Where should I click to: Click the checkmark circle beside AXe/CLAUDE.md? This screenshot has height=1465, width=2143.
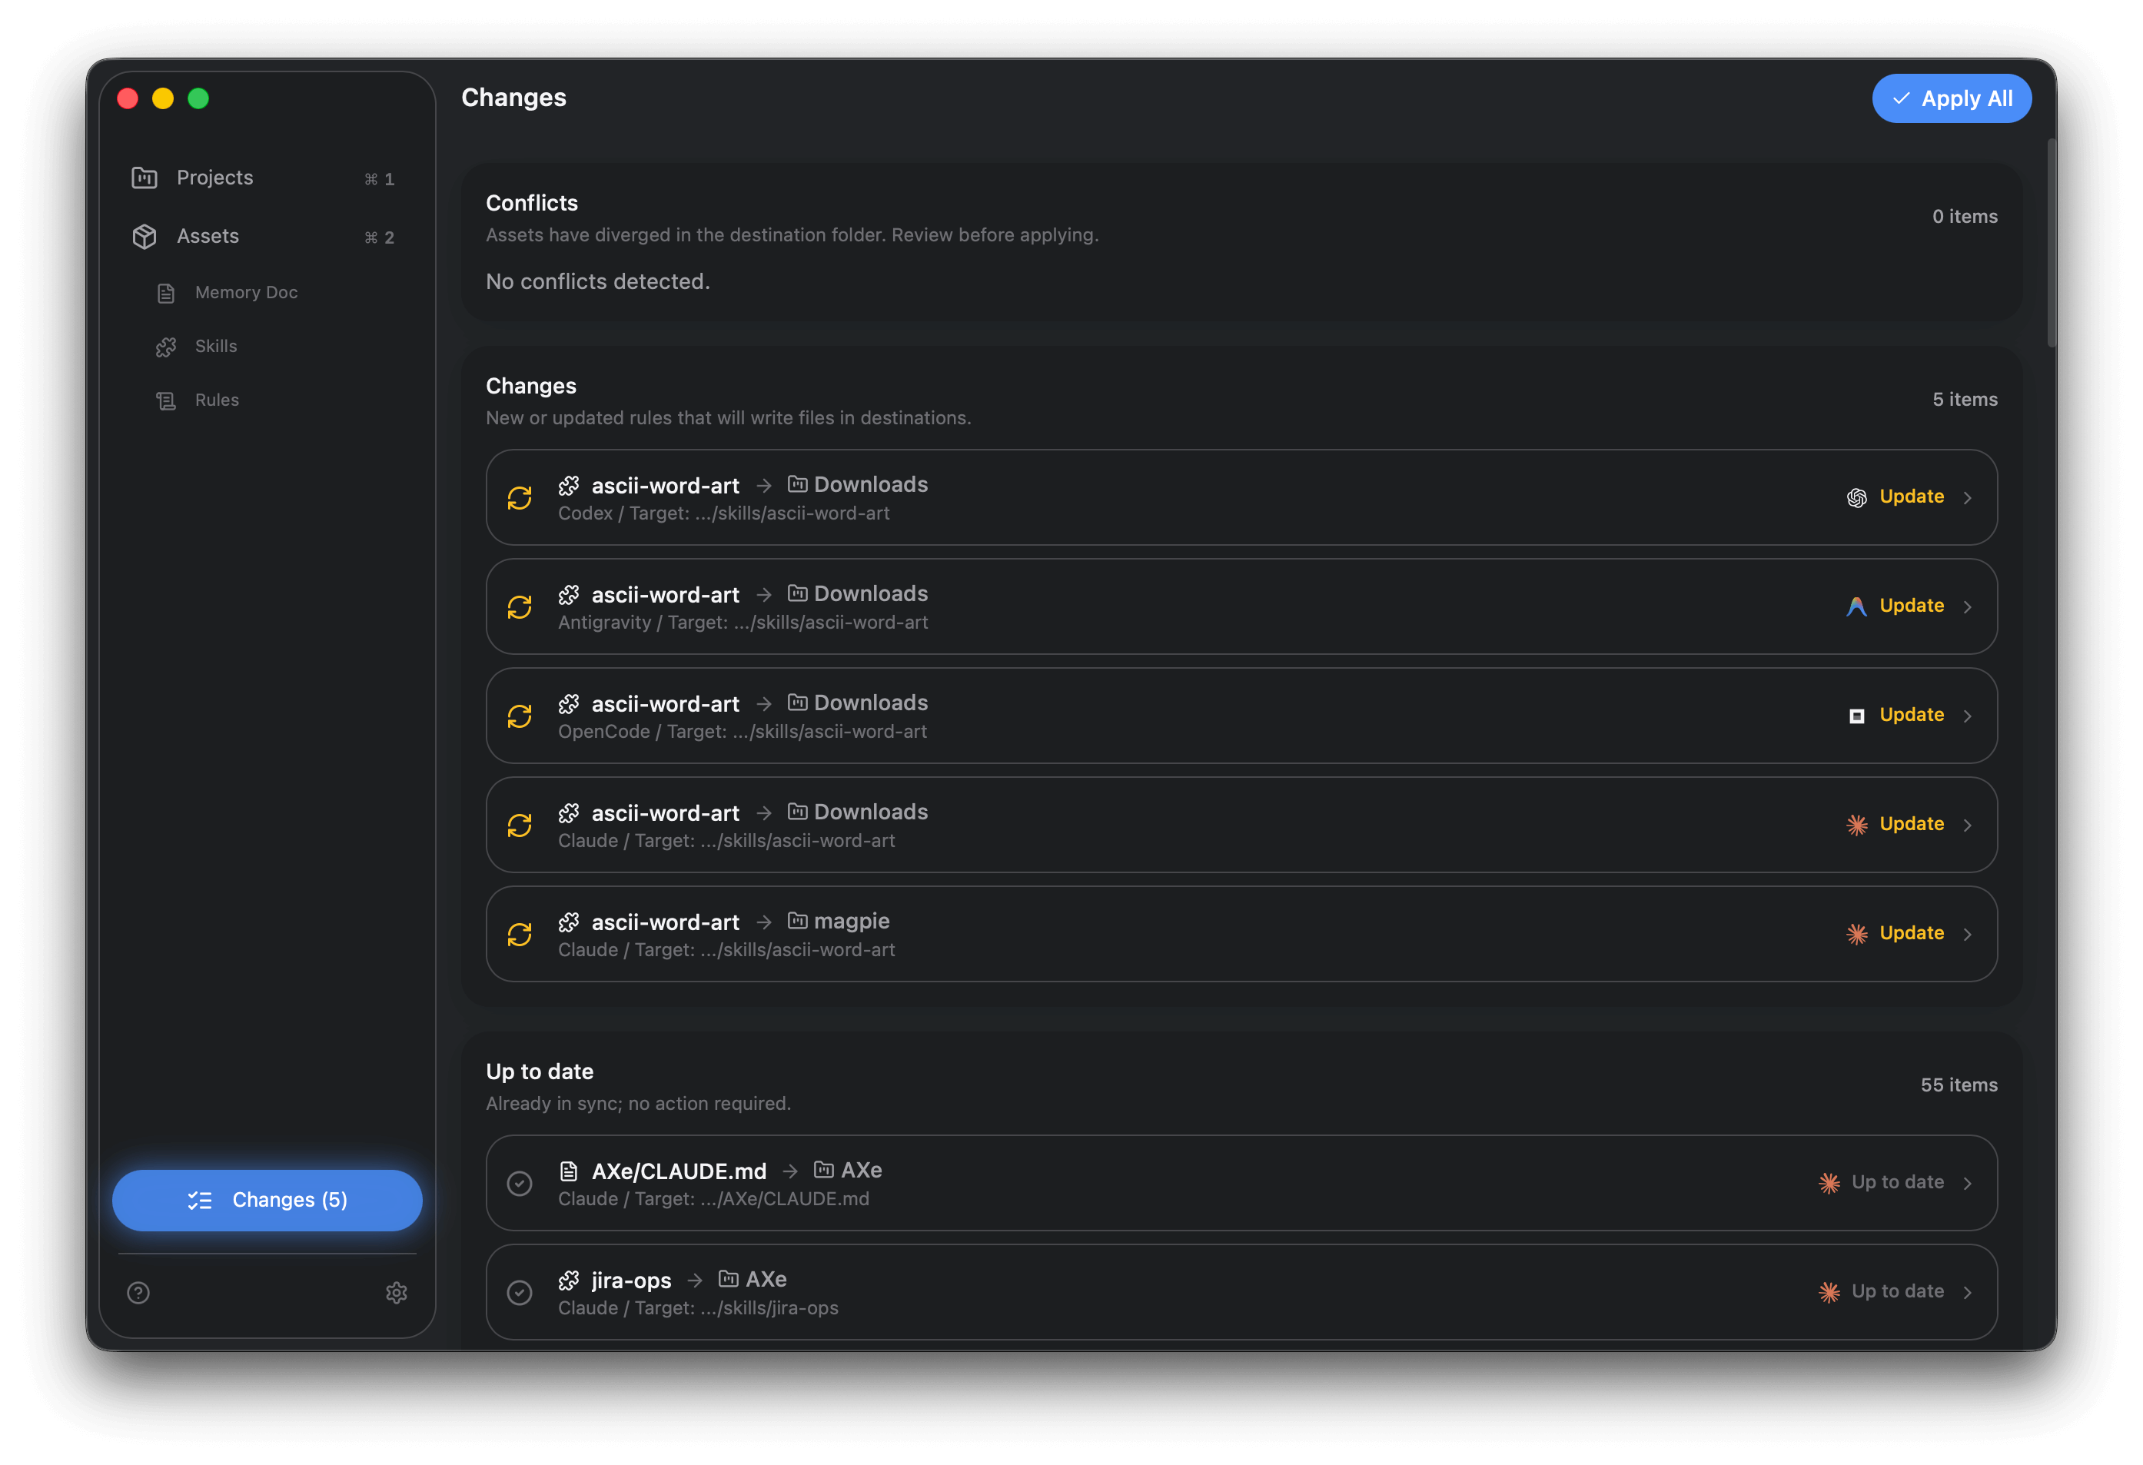(x=520, y=1184)
